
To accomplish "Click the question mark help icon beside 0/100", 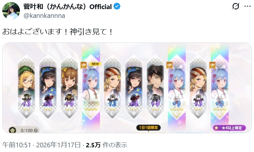I will click(36, 130).
